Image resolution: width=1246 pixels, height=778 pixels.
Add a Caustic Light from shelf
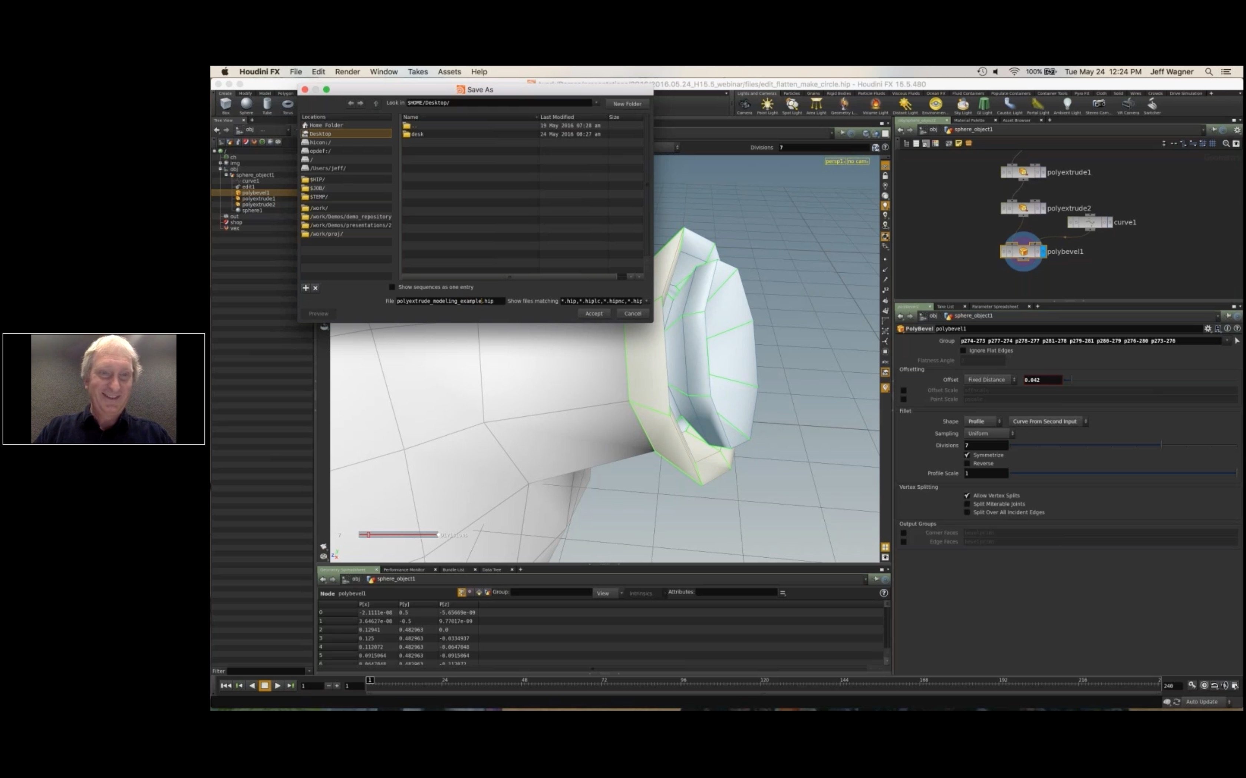(x=1010, y=106)
